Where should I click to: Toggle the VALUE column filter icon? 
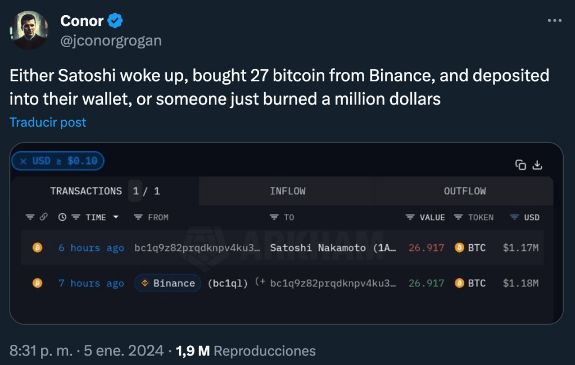click(410, 217)
